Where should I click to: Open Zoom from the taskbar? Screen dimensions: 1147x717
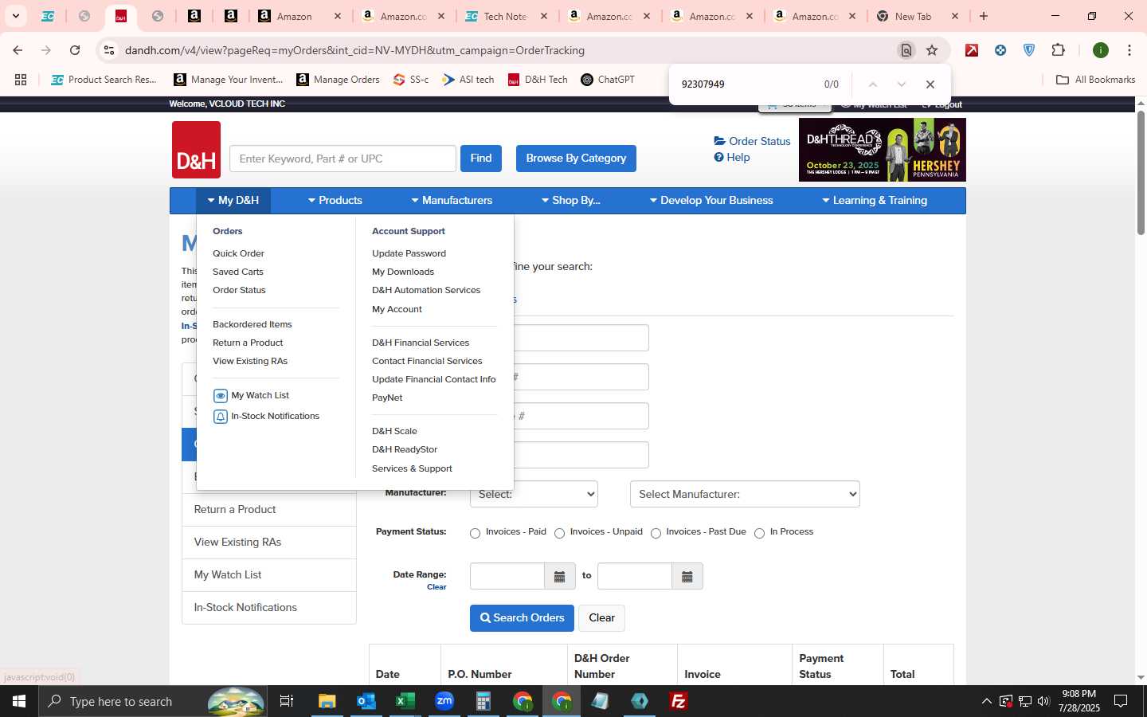tap(444, 701)
